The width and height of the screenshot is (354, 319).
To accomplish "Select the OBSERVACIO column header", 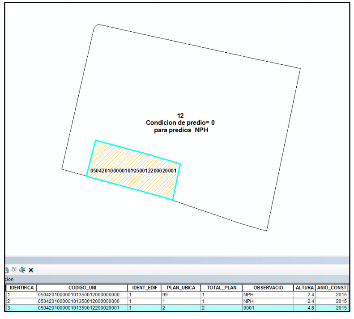I will point(268,288).
